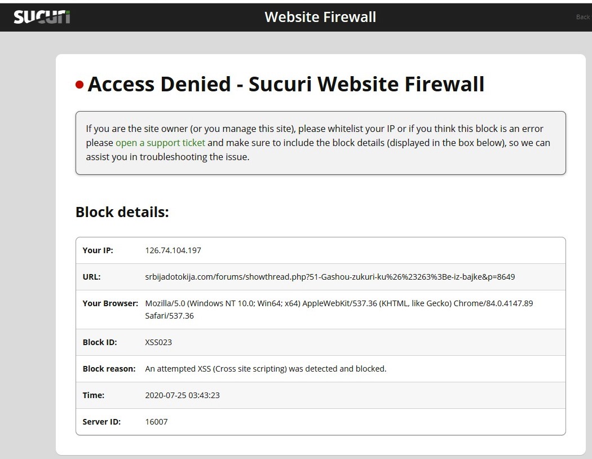
Task: Click the Your Browser label
Action: 111,303
